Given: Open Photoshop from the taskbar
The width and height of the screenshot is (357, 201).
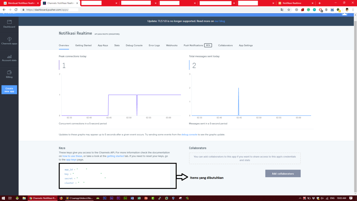Looking at the screenshot, I should click(105, 198).
